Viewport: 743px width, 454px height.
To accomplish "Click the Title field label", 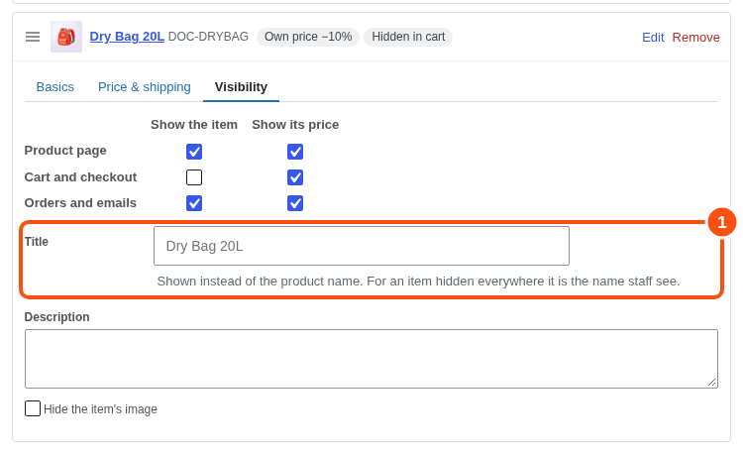I will 37,242.
